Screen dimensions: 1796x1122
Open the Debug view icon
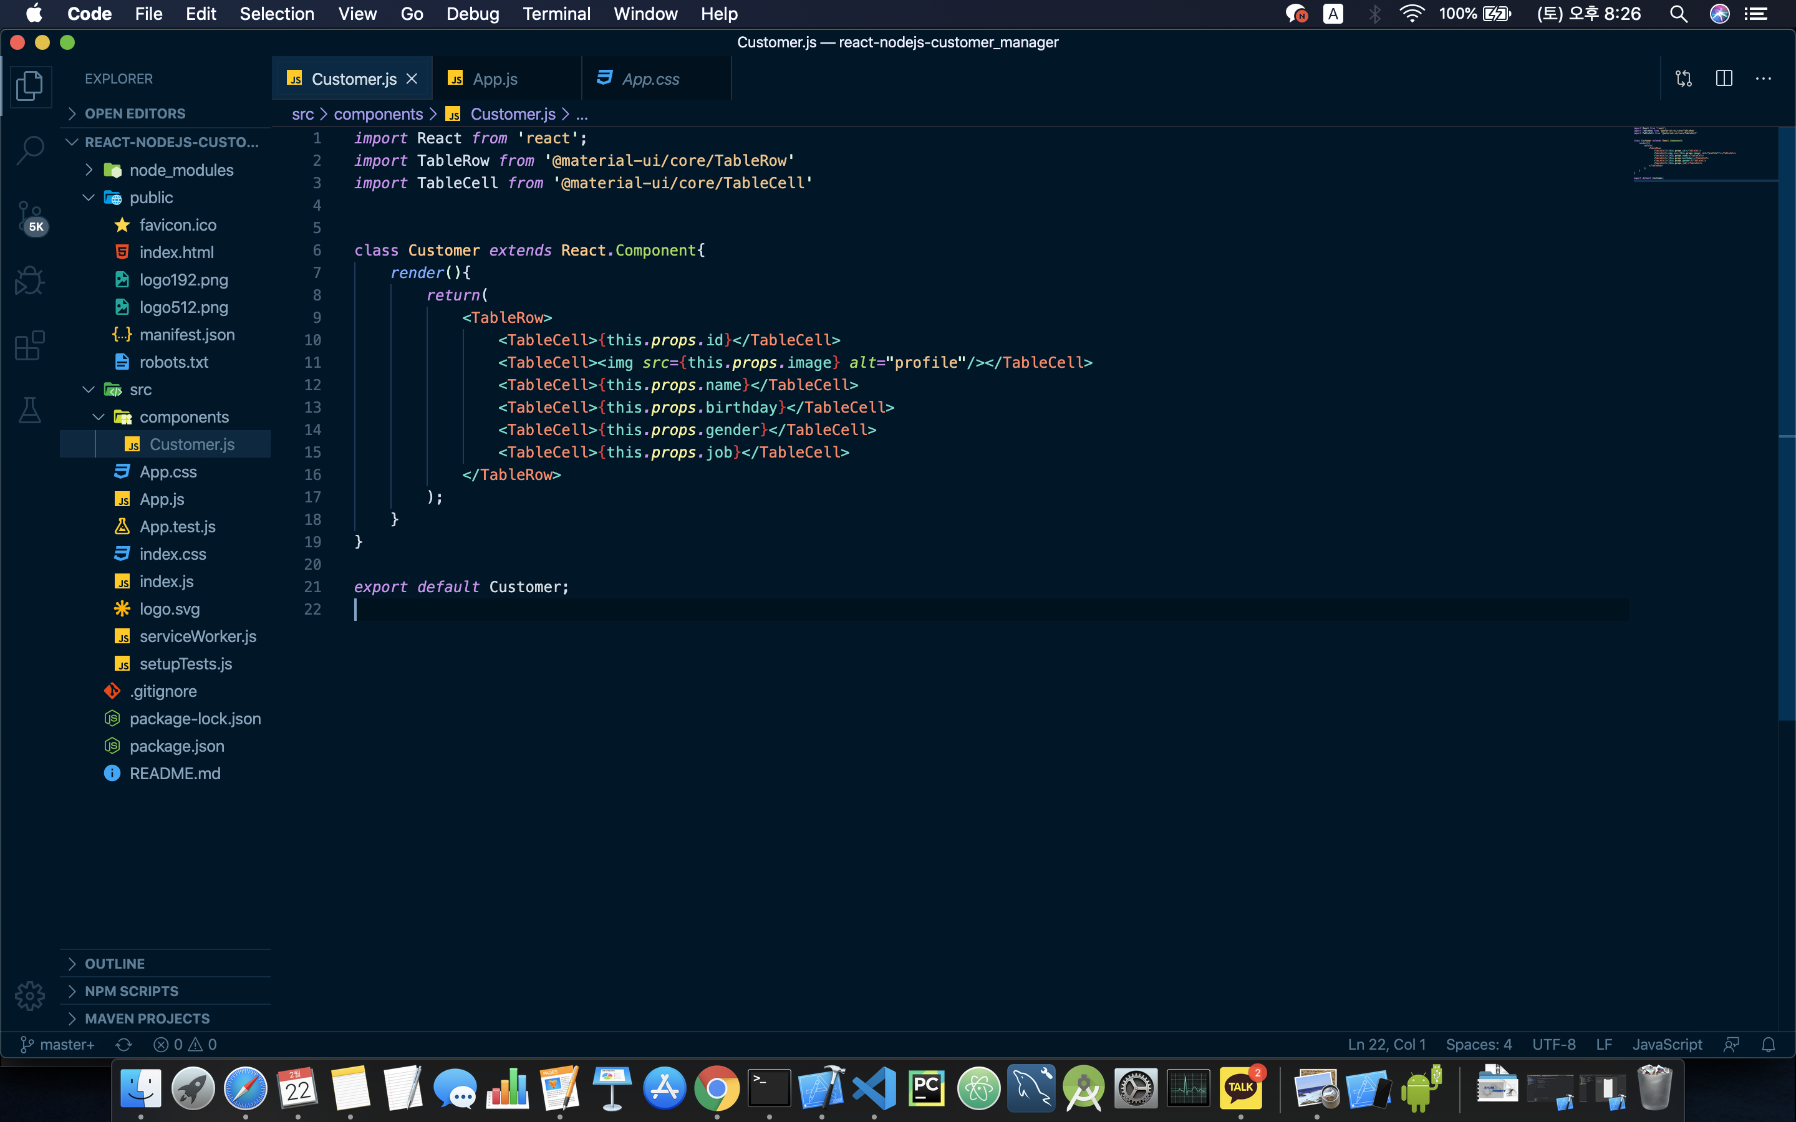coord(30,280)
